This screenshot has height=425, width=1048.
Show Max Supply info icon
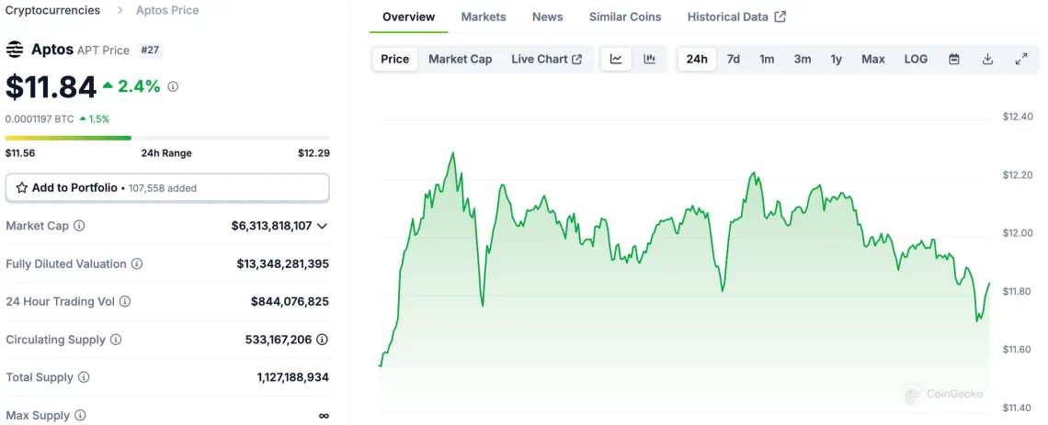(80, 415)
